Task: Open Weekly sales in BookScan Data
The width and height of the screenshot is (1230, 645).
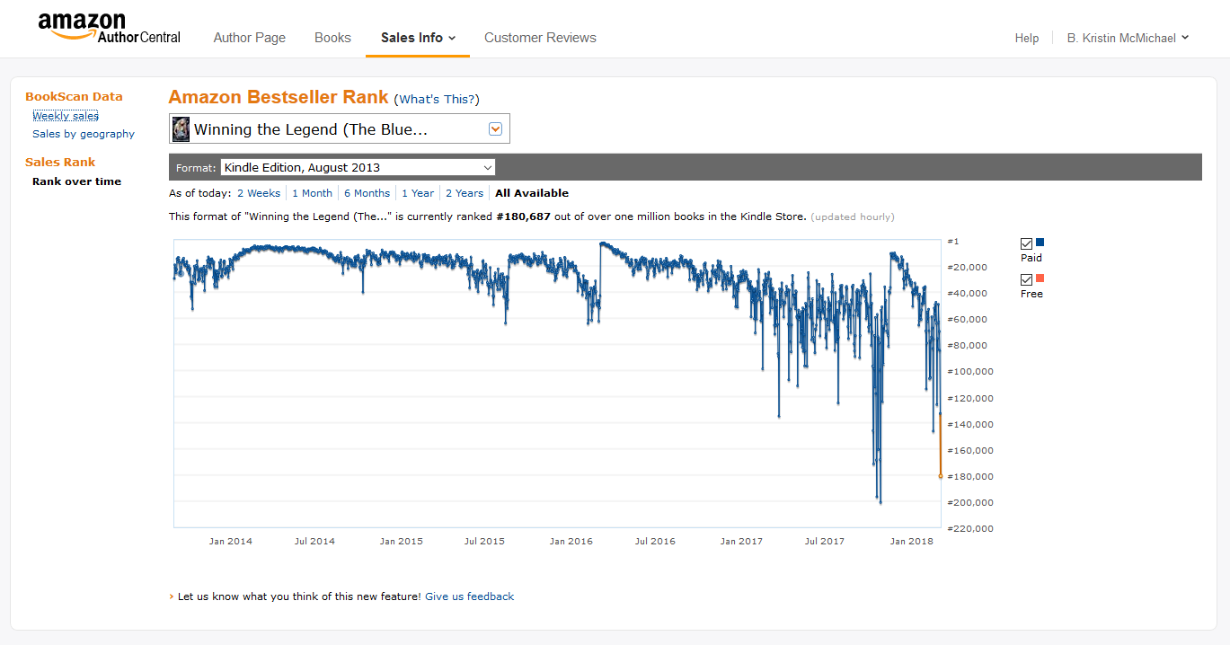Action: (x=66, y=116)
